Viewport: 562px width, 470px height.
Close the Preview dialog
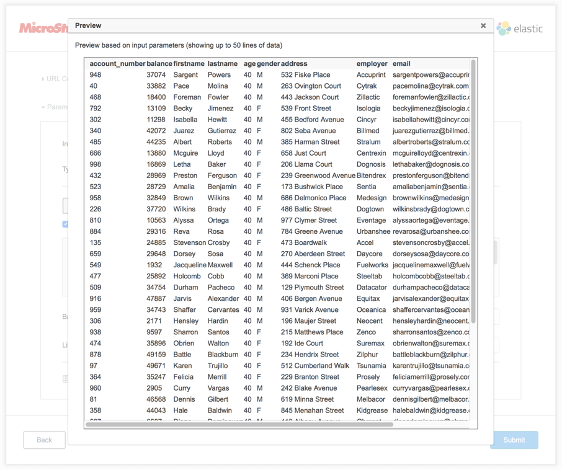coord(483,25)
